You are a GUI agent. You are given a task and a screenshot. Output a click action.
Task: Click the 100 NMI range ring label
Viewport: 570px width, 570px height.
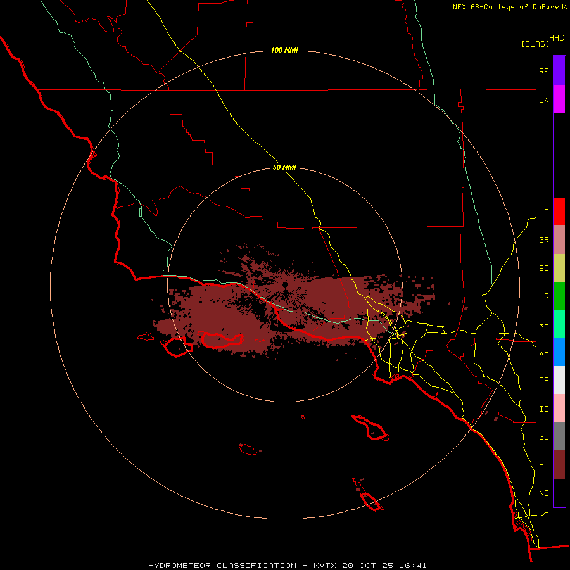pos(284,50)
